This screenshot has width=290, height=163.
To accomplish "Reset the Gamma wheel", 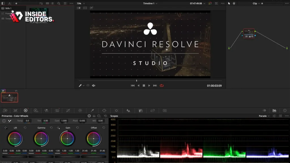I will click(x=51, y=128).
